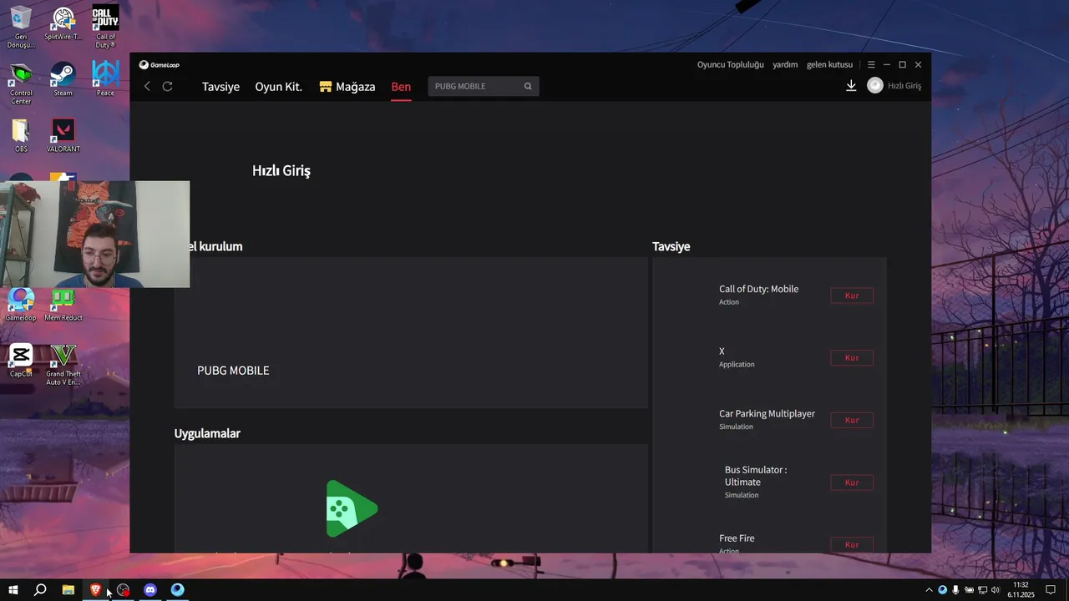Refresh the GameLoop page
1069x601 pixels.
(167, 86)
